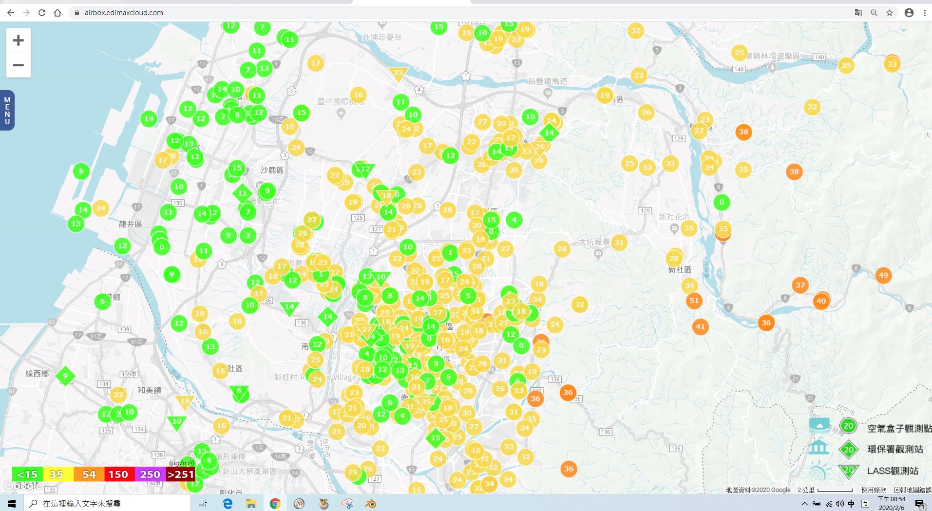Open Blender from the taskbar
This screenshot has width=932, height=511.
[371, 503]
